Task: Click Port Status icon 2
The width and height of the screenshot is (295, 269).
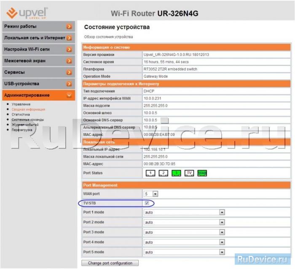Action: (x=164, y=173)
